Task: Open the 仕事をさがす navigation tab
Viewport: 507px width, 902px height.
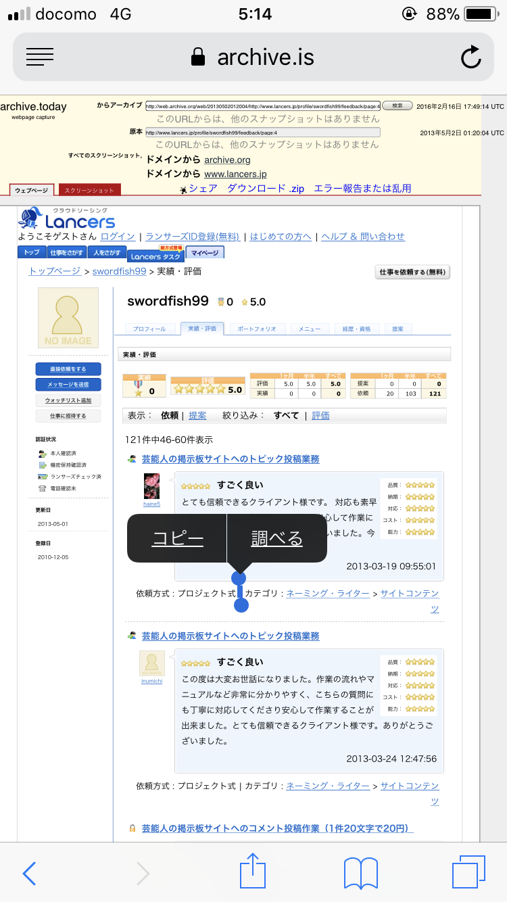Action: coord(66,252)
